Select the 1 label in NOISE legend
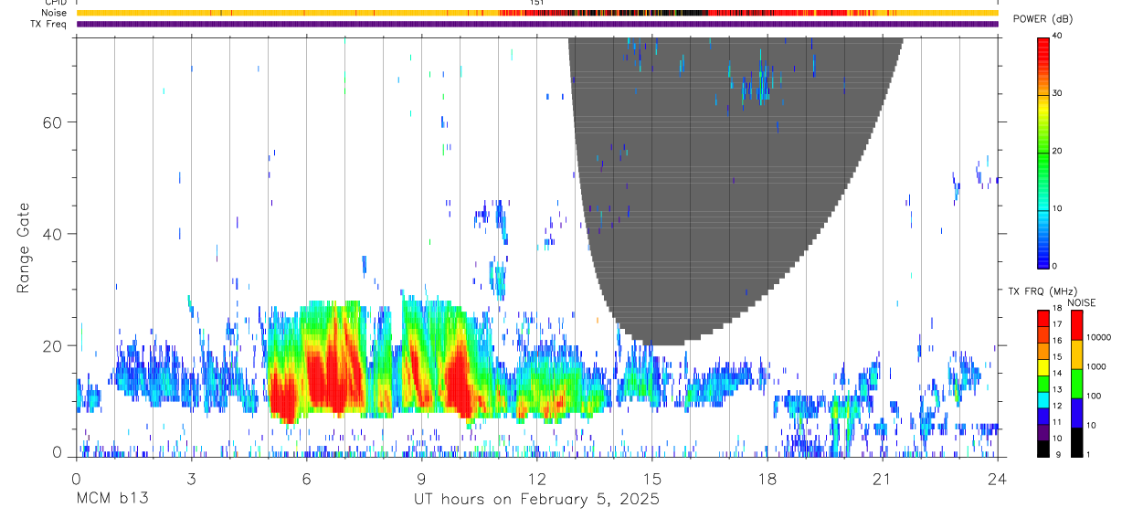Viewport: 1122px width, 518px height. (1089, 454)
